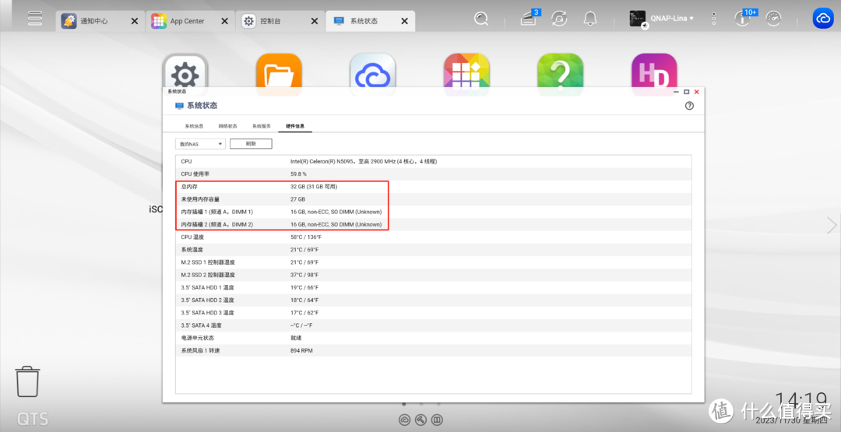Click the M.2 SSD 2 37°C value
Viewport: 841px width, 432px height.
[304, 275]
